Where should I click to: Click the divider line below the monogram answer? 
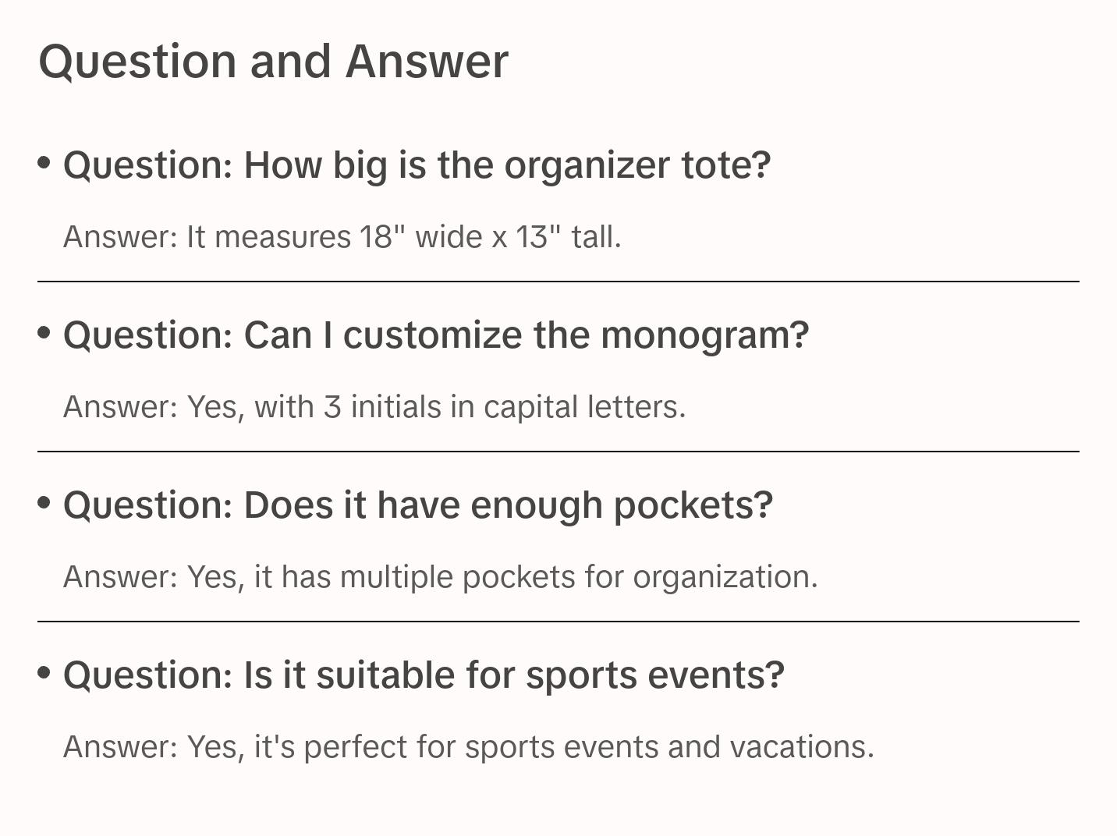coord(558,452)
